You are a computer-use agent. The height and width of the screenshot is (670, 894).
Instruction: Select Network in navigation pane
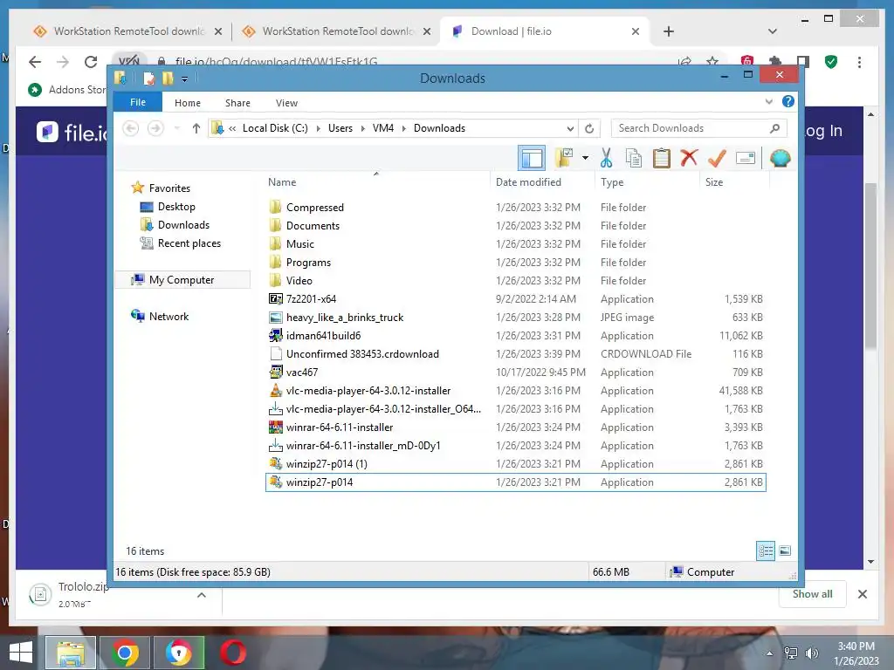(168, 316)
